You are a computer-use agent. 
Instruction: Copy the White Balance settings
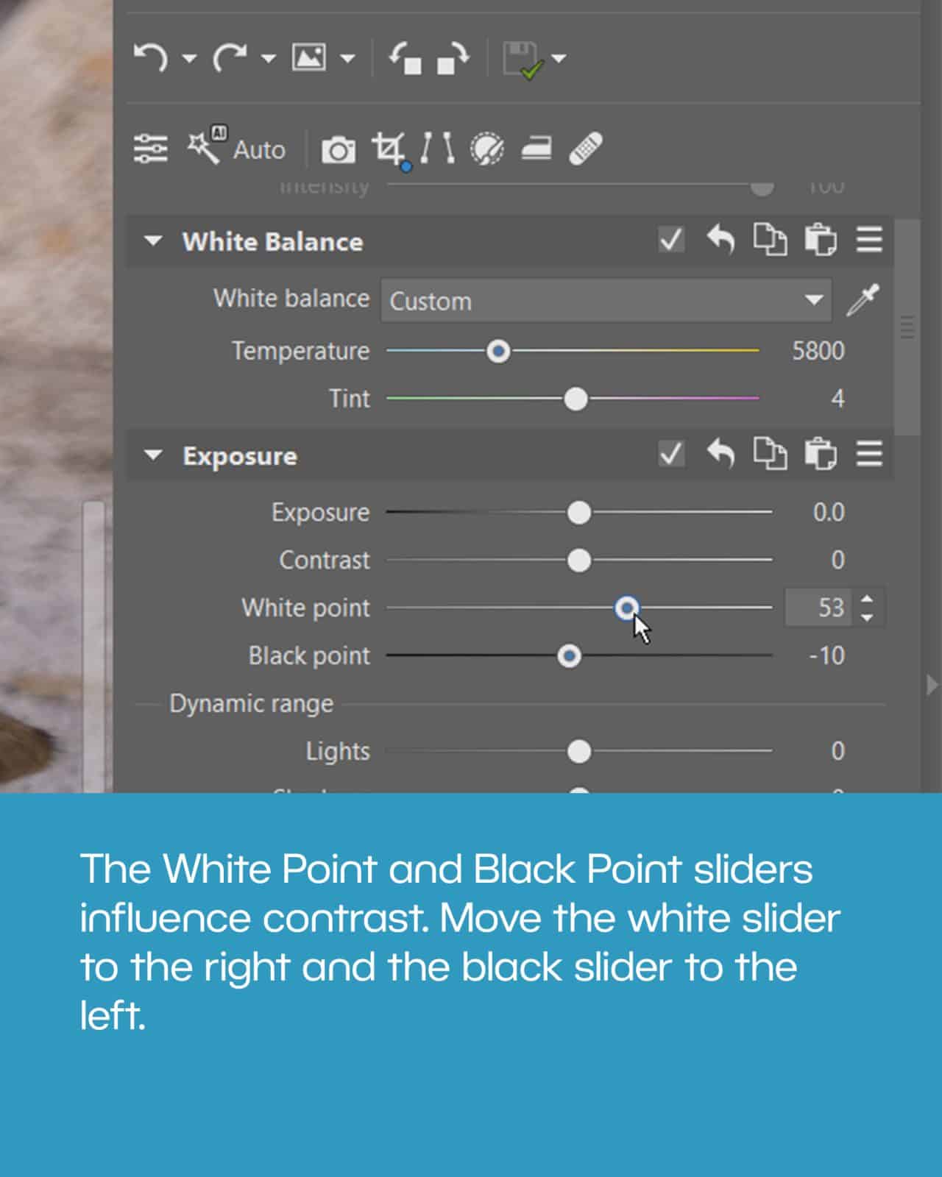click(x=770, y=240)
